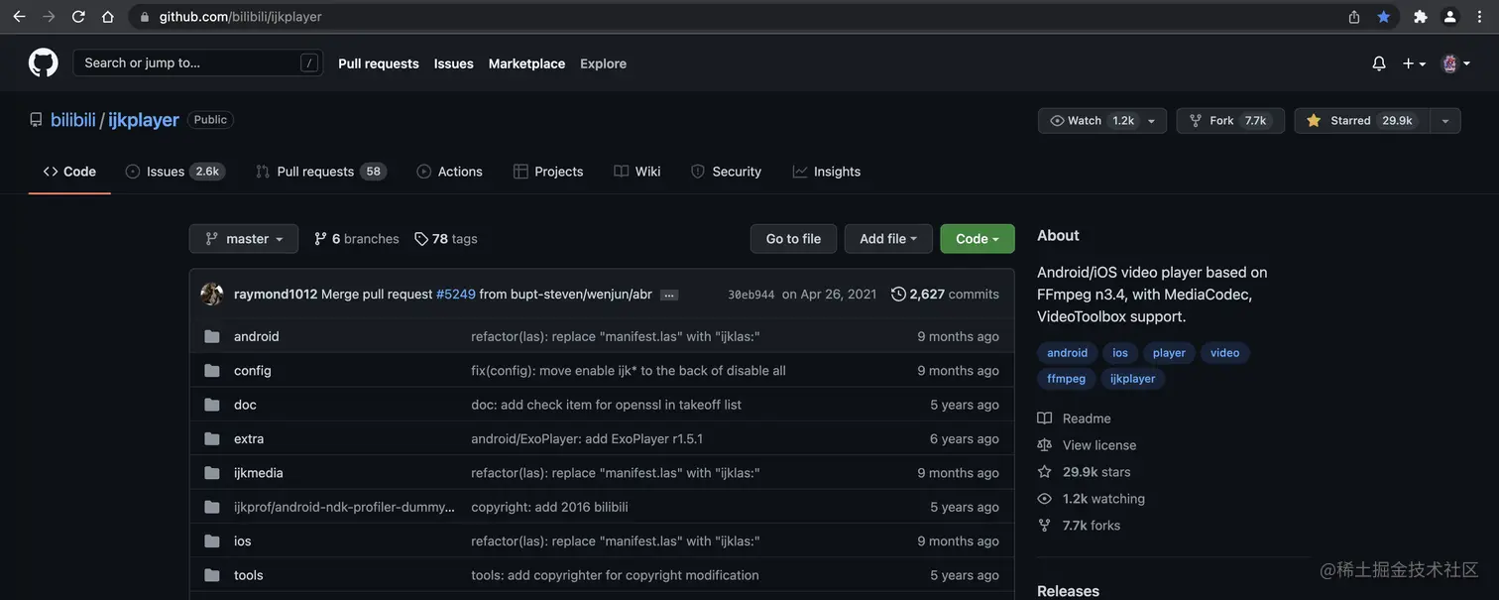Open the ios folder
This screenshot has width=1499, height=600.
point(243,541)
